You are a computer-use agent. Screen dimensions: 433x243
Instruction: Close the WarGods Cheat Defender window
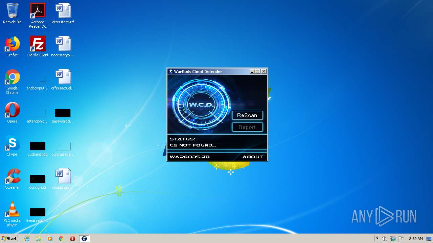(x=264, y=72)
